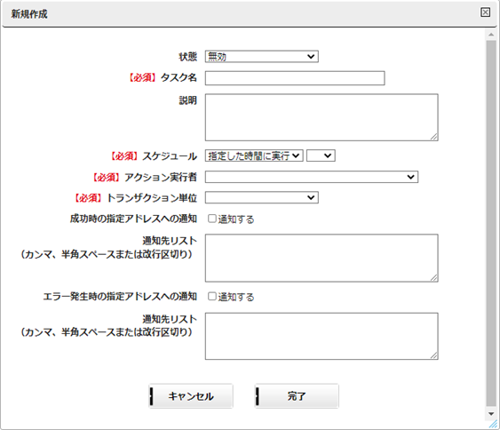
Task: Expand the トランザクション単位 dropdown
Action: [x=261, y=197]
